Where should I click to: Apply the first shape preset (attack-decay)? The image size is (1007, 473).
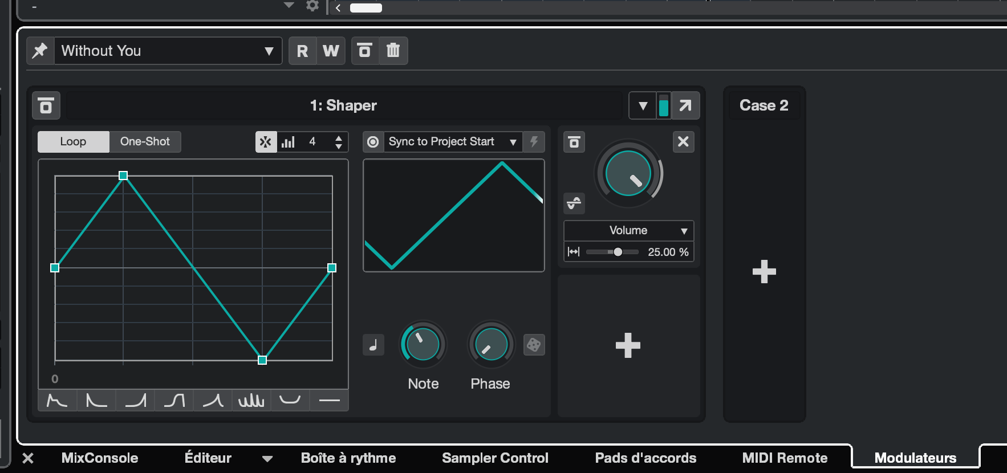[57, 401]
